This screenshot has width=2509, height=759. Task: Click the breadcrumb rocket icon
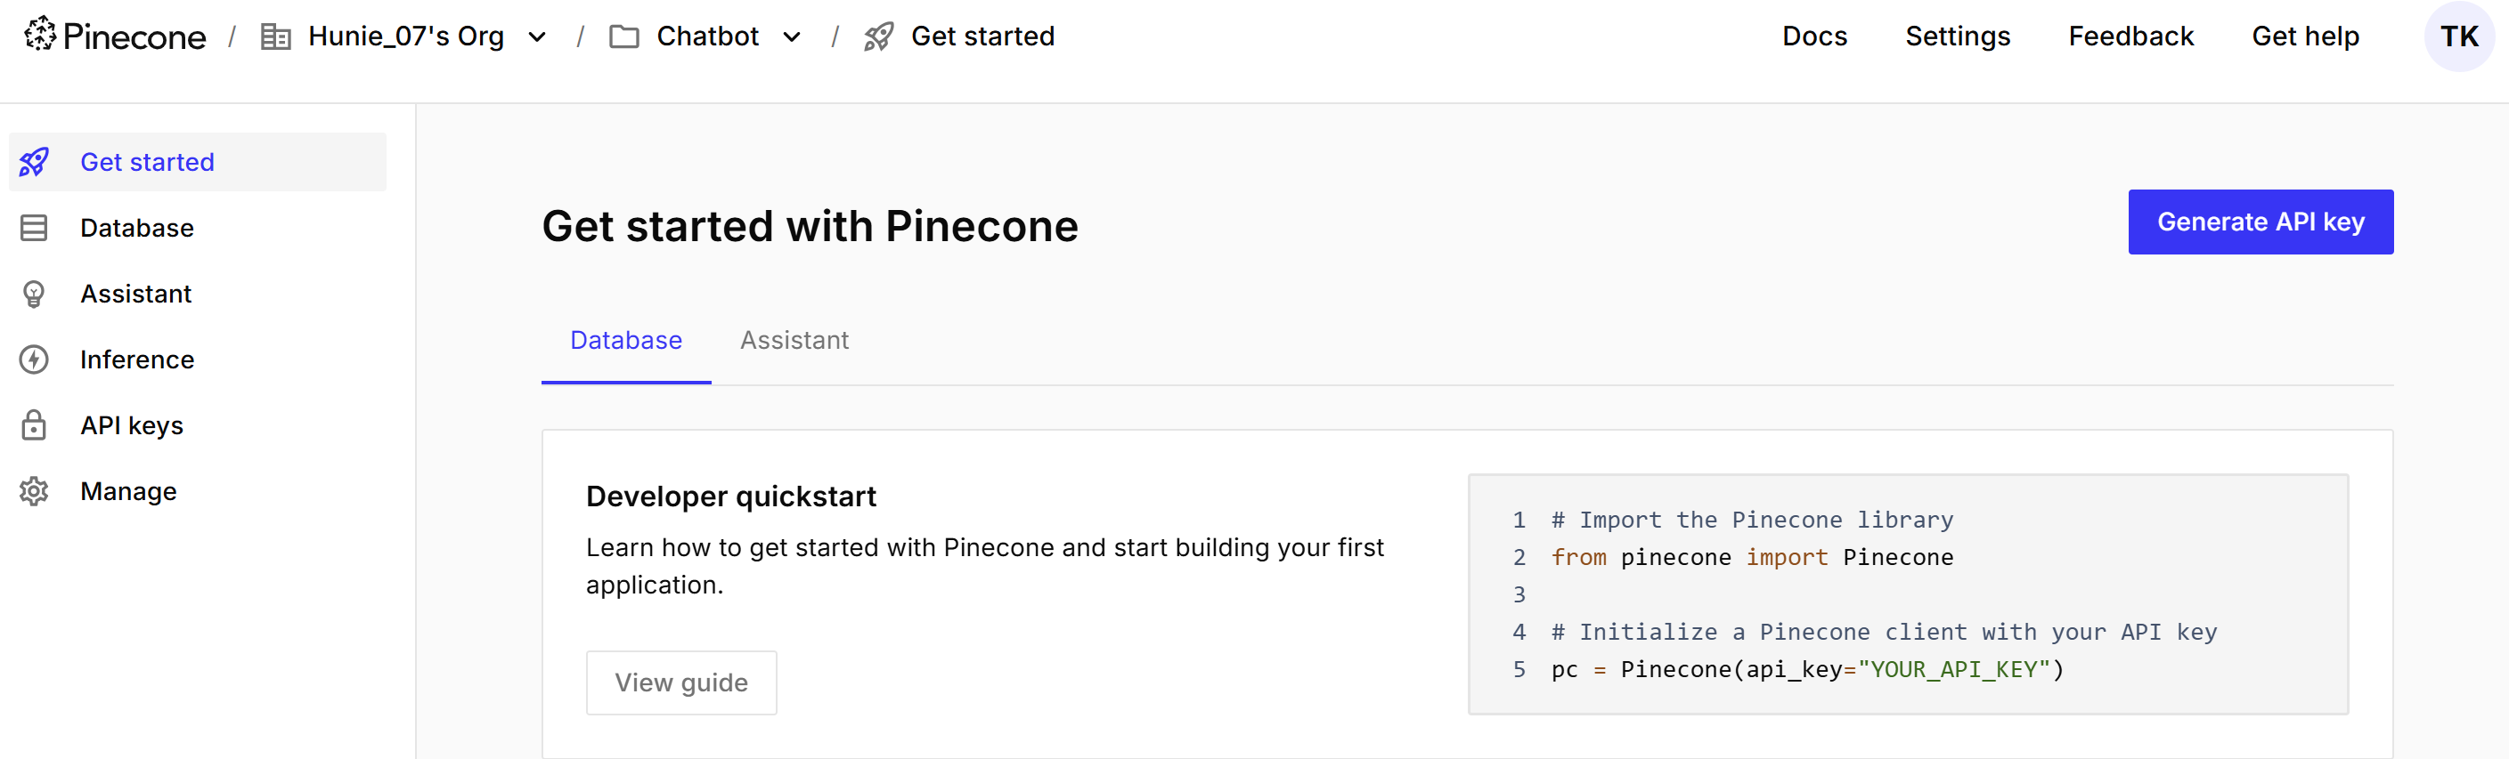pos(878,37)
